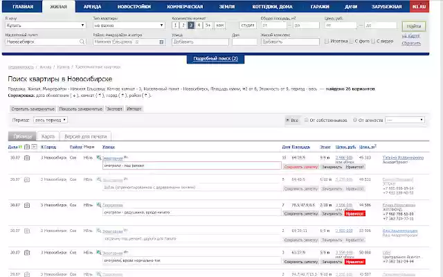
Task: Enable the Ипотека checkbox
Action: point(327,42)
